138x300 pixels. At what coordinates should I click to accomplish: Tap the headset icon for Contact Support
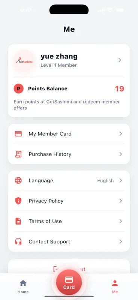pos(18,241)
